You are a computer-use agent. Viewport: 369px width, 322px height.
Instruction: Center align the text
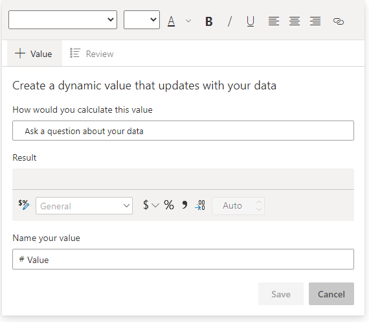click(x=295, y=21)
